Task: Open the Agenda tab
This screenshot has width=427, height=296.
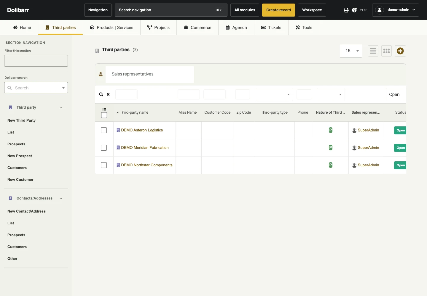Action: click(x=236, y=28)
